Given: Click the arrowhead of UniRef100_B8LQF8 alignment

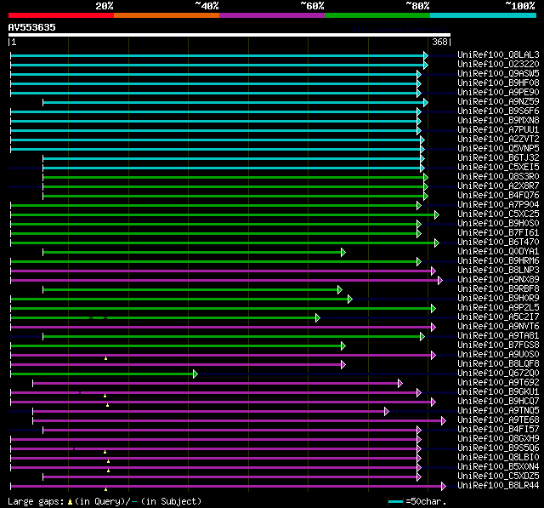Looking at the screenshot, I should point(343,364).
